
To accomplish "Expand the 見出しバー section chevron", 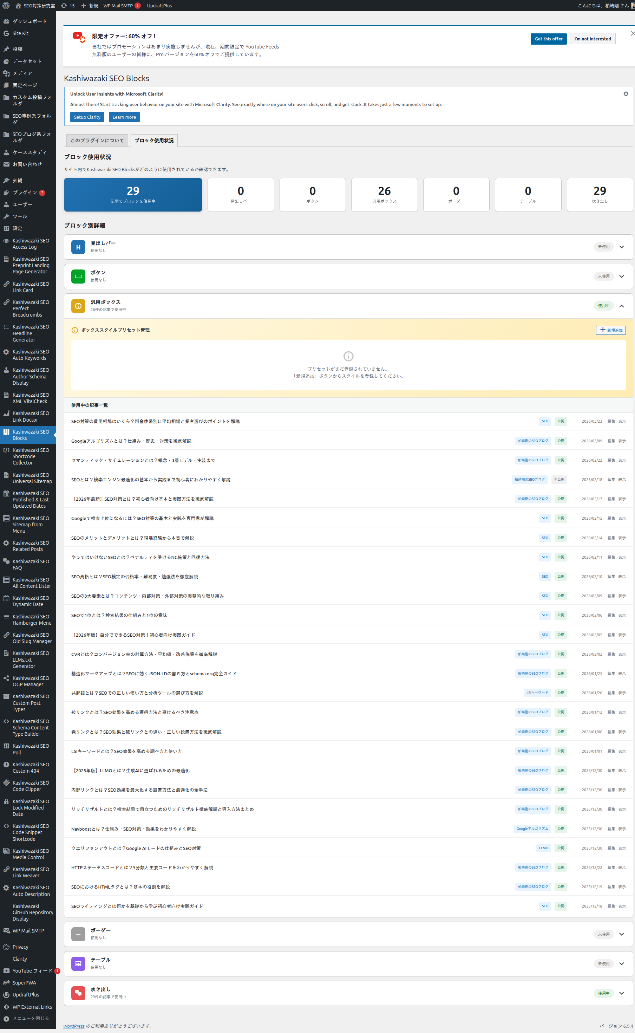I will point(621,247).
